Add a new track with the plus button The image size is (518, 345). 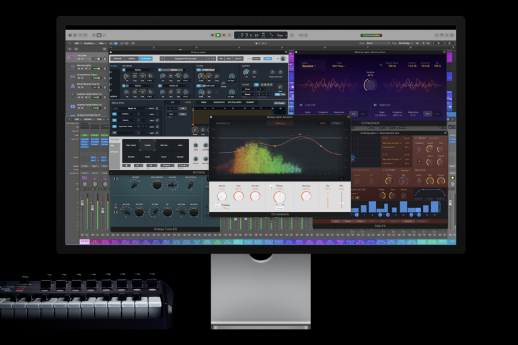click(70, 49)
